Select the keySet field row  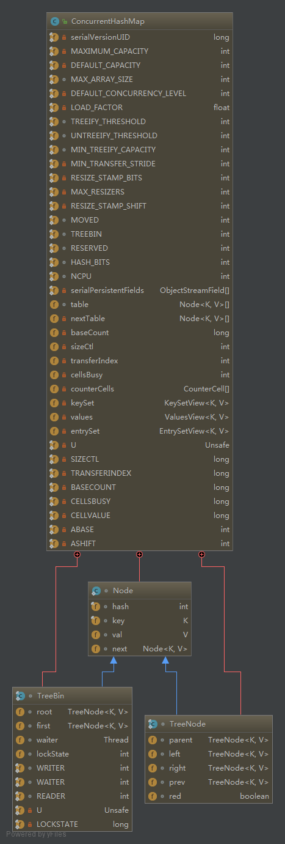[140, 403]
